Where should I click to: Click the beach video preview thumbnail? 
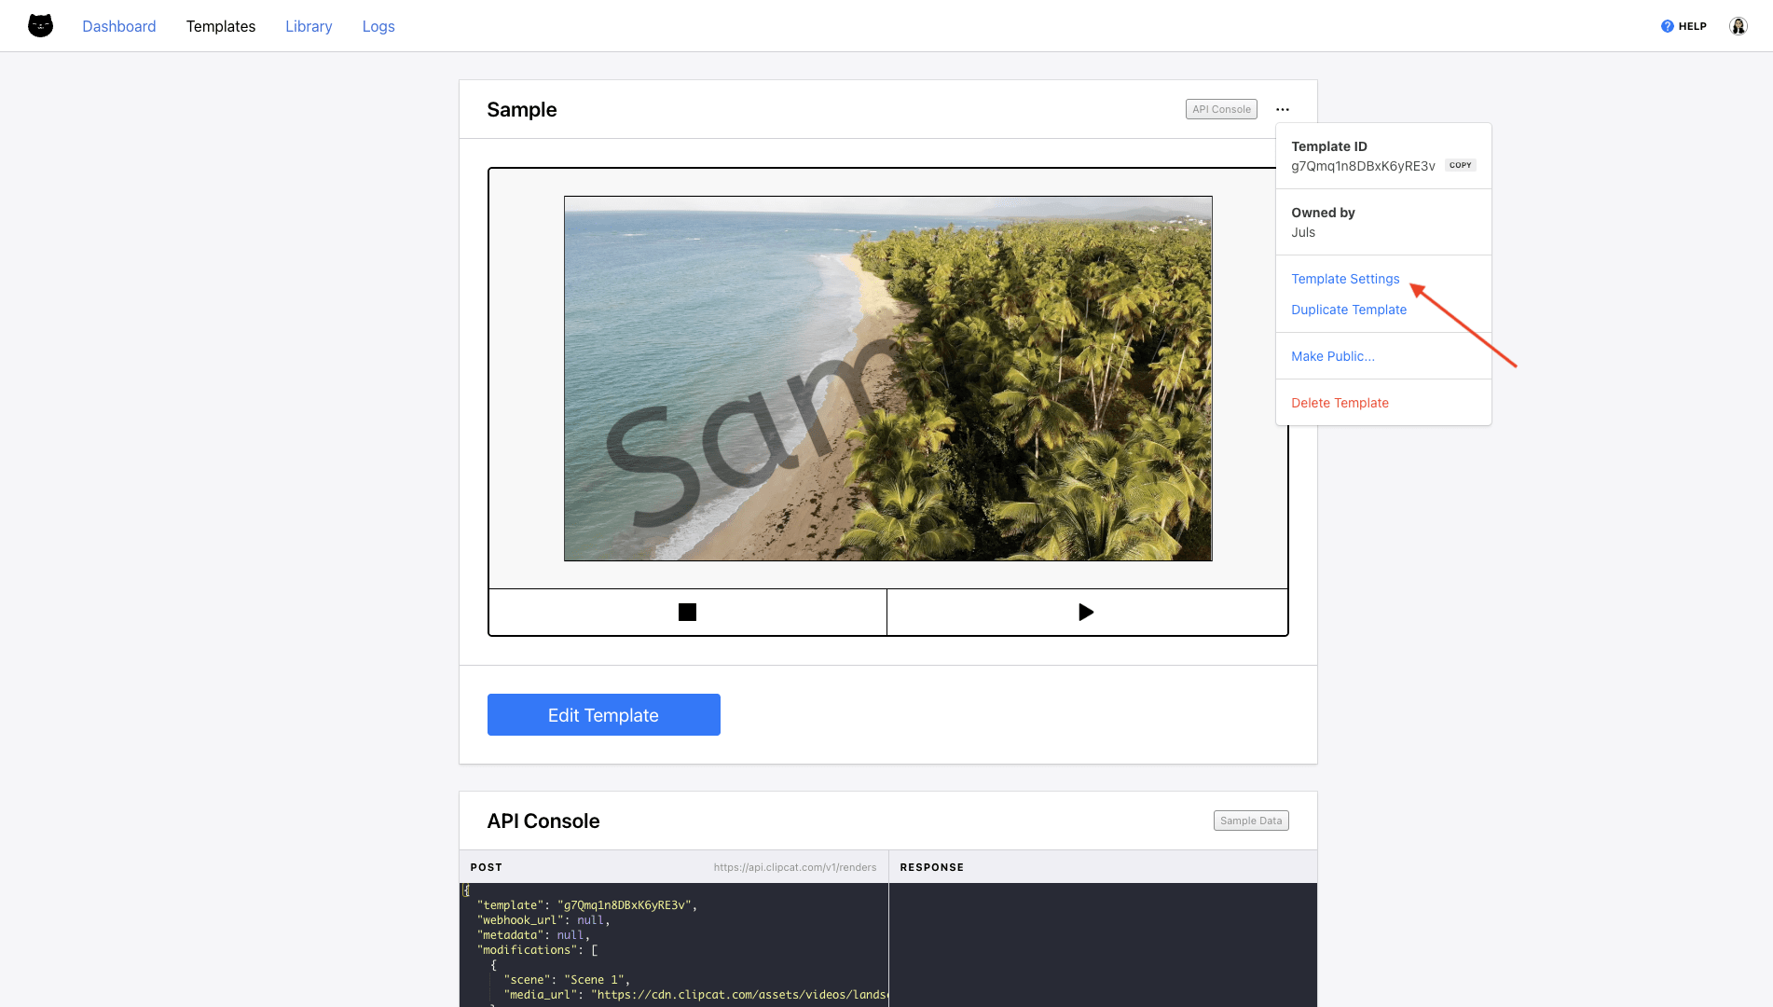pos(888,379)
